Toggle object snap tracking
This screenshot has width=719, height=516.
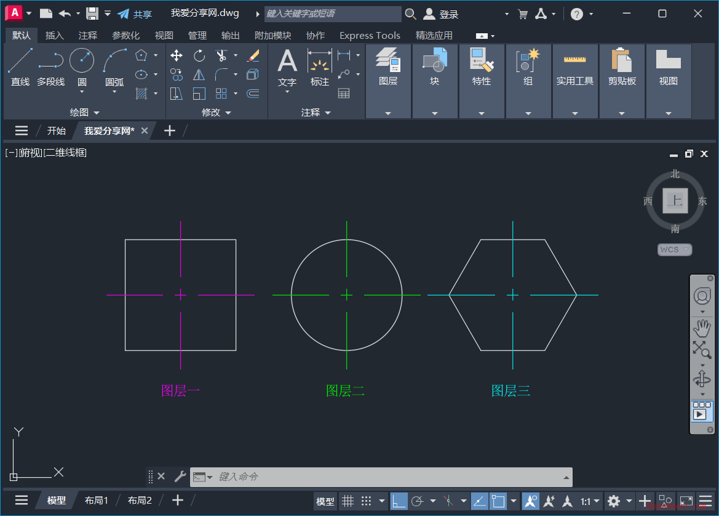point(480,501)
